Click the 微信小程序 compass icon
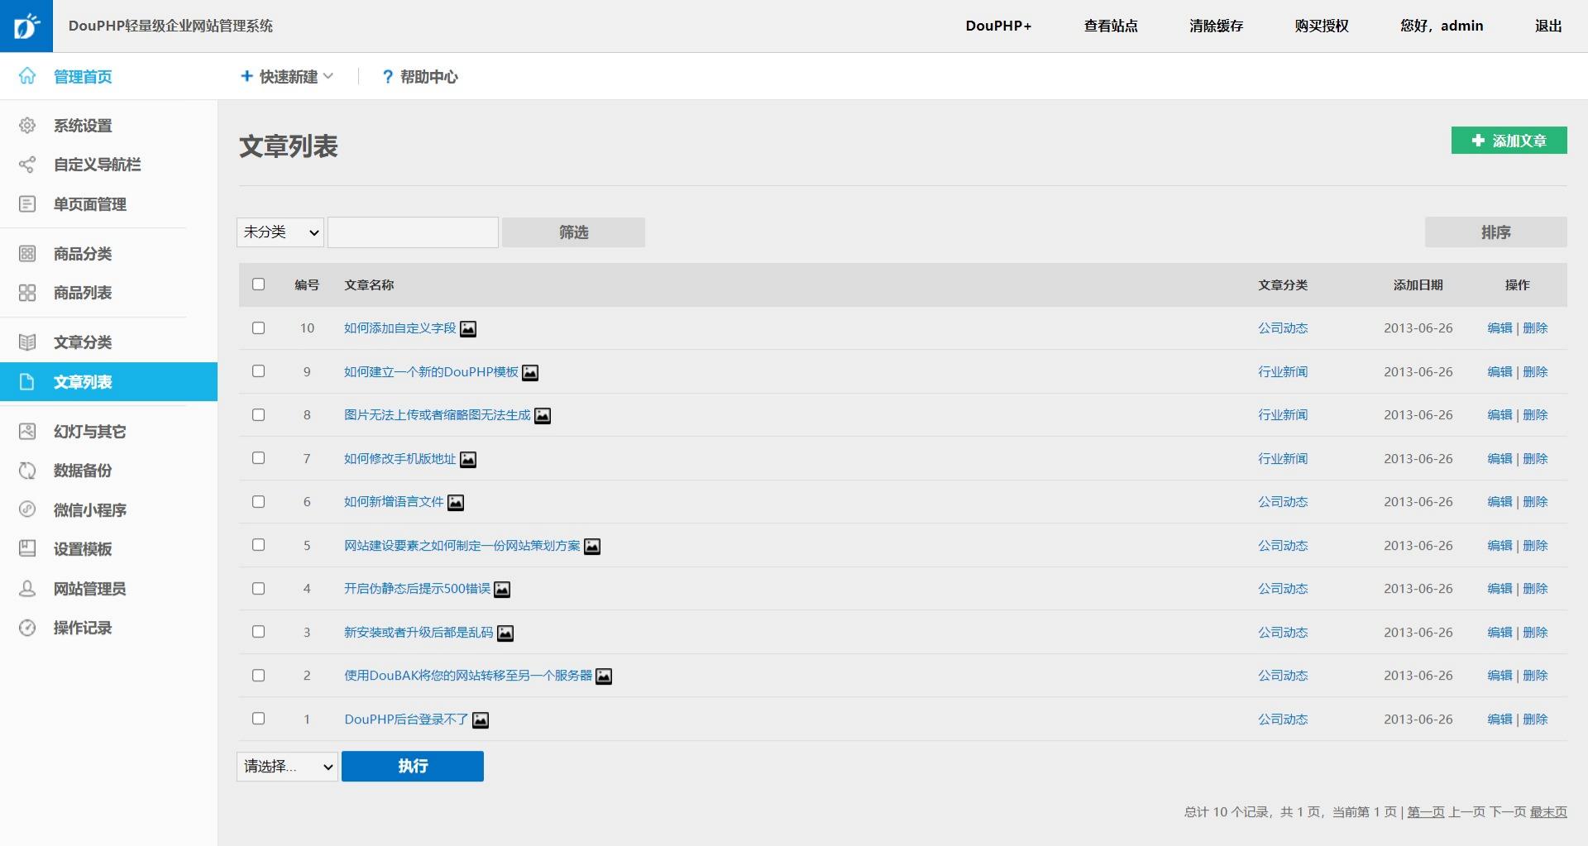This screenshot has width=1588, height=846. click(x=27, y=510)
